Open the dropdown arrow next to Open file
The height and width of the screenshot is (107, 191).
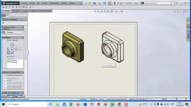point(92,3)
